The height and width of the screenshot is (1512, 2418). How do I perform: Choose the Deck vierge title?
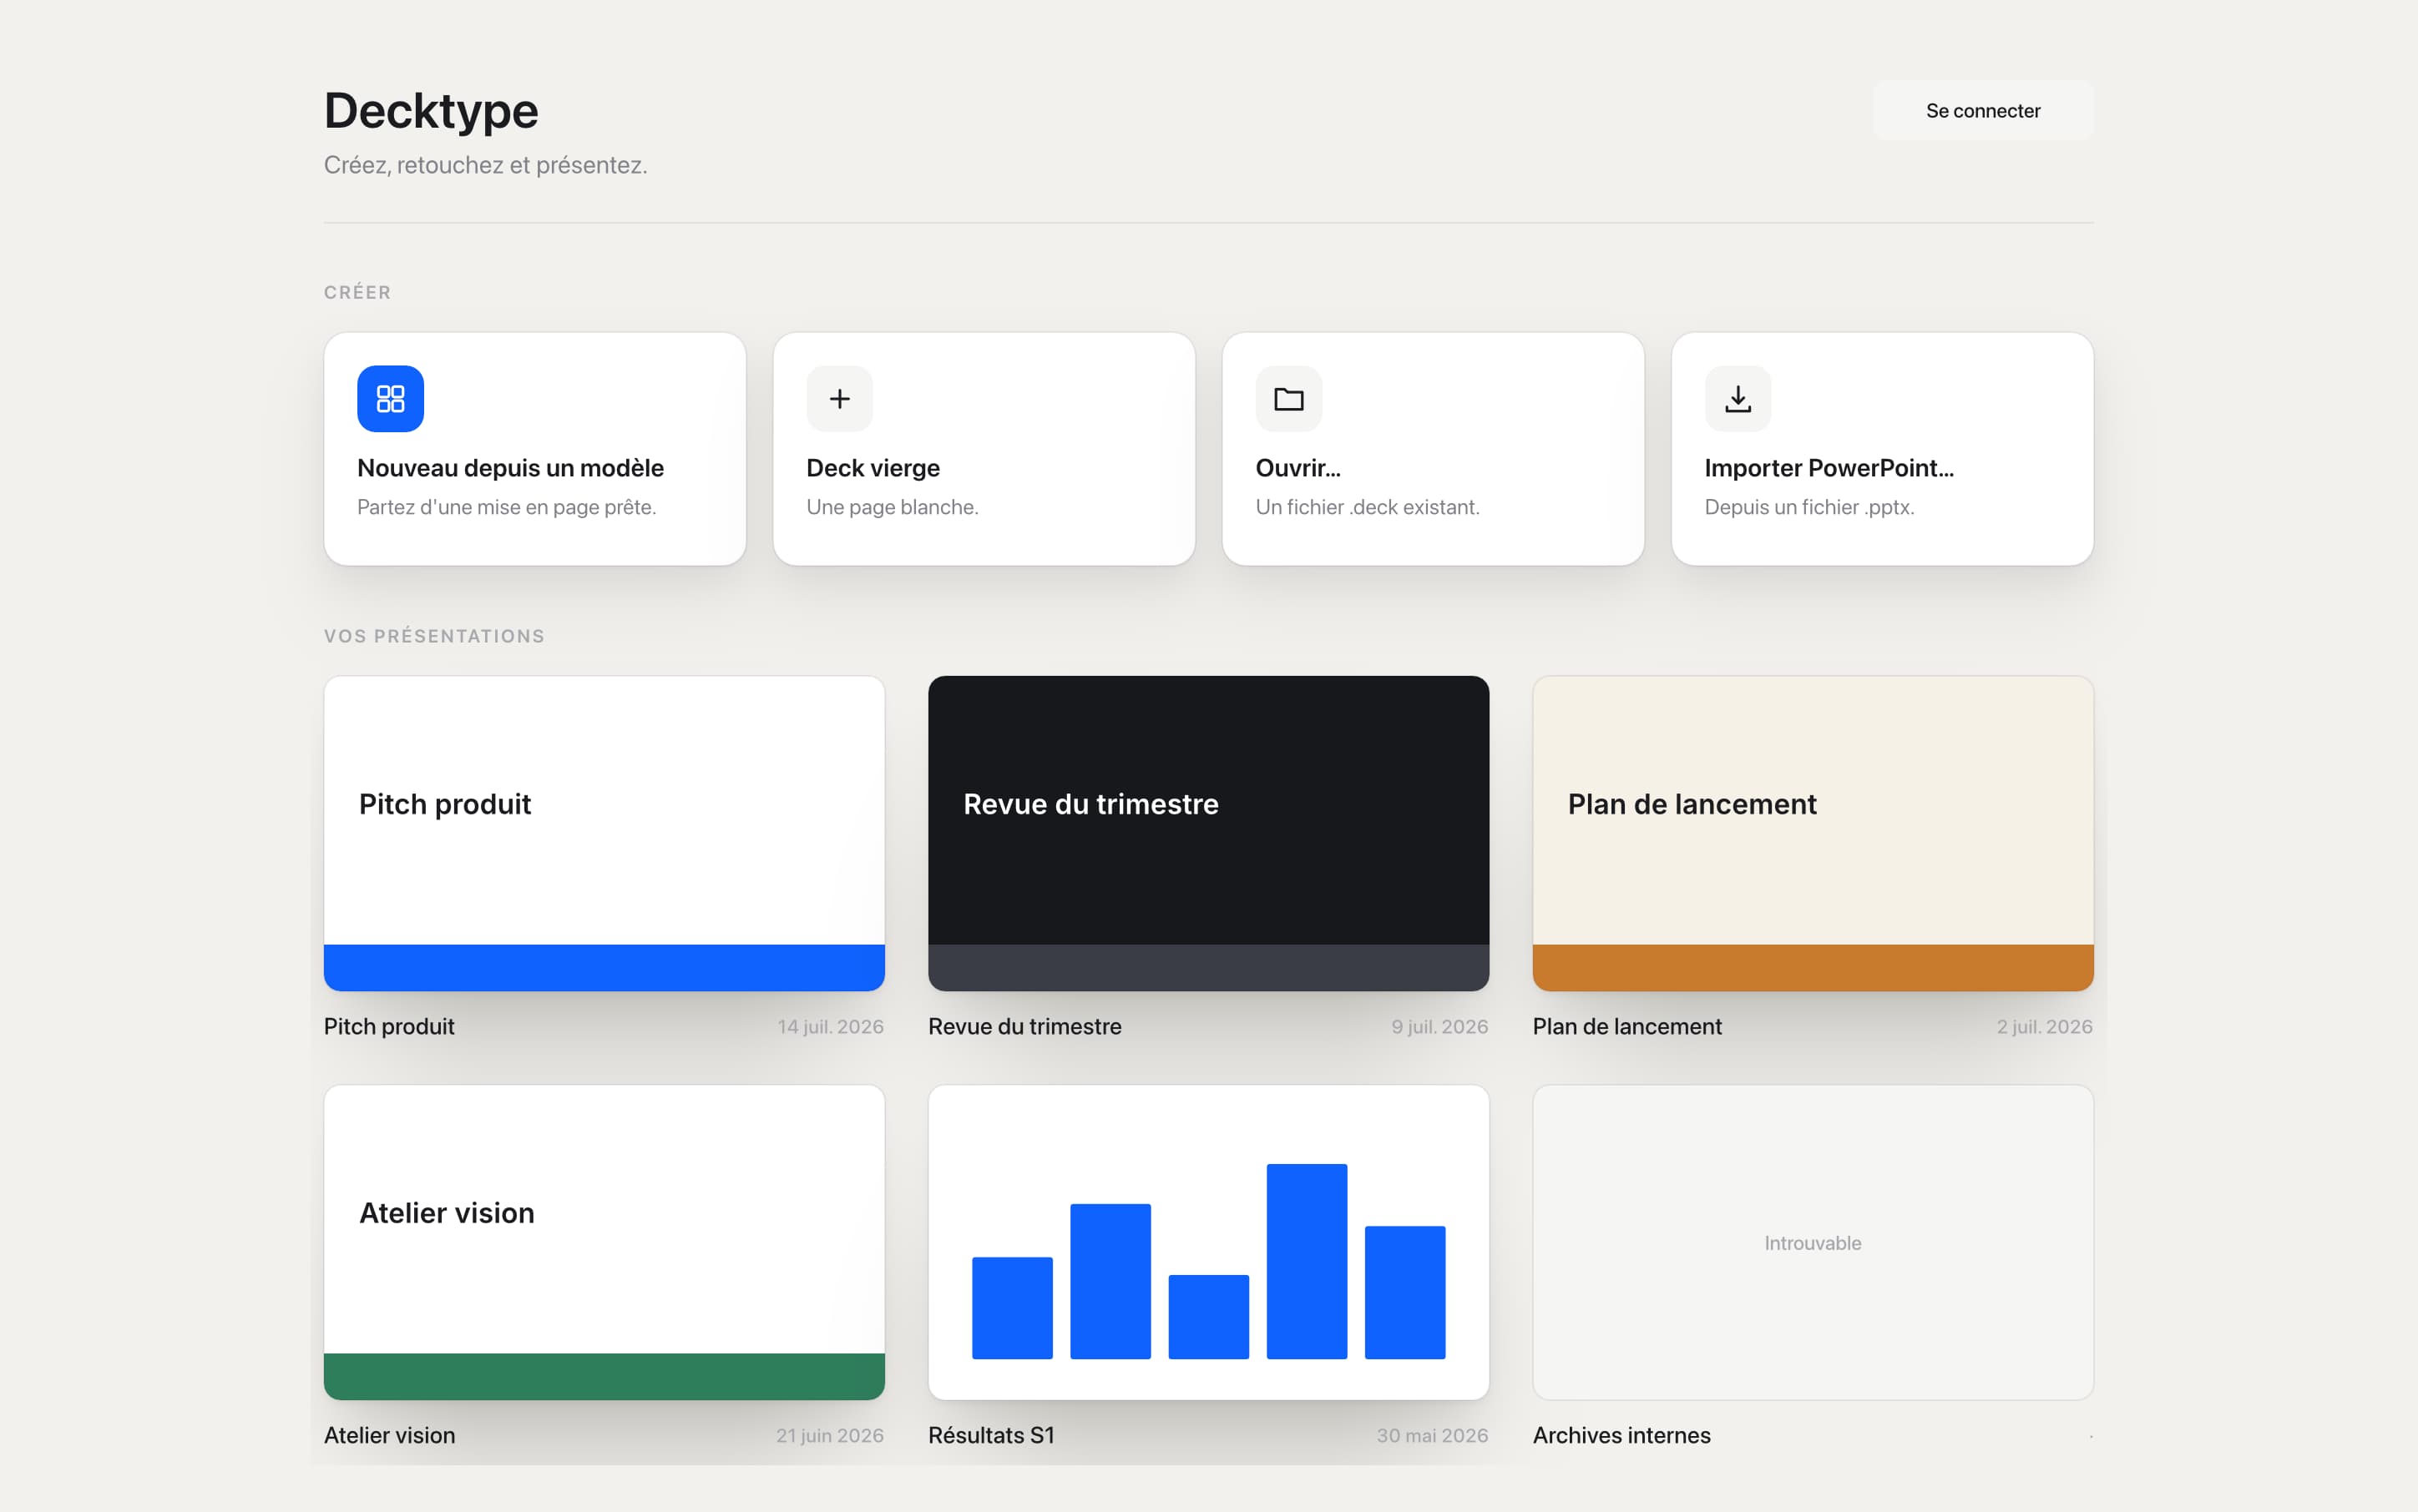click(x=873, y=468)
